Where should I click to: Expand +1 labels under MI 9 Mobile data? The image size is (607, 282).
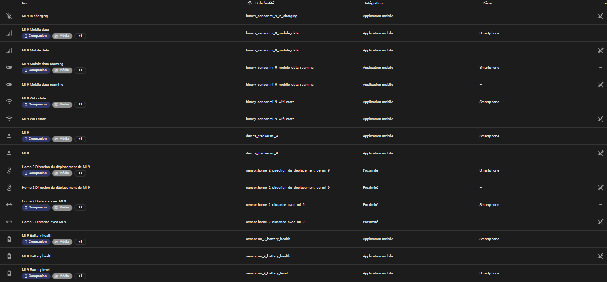pos(80,36)
